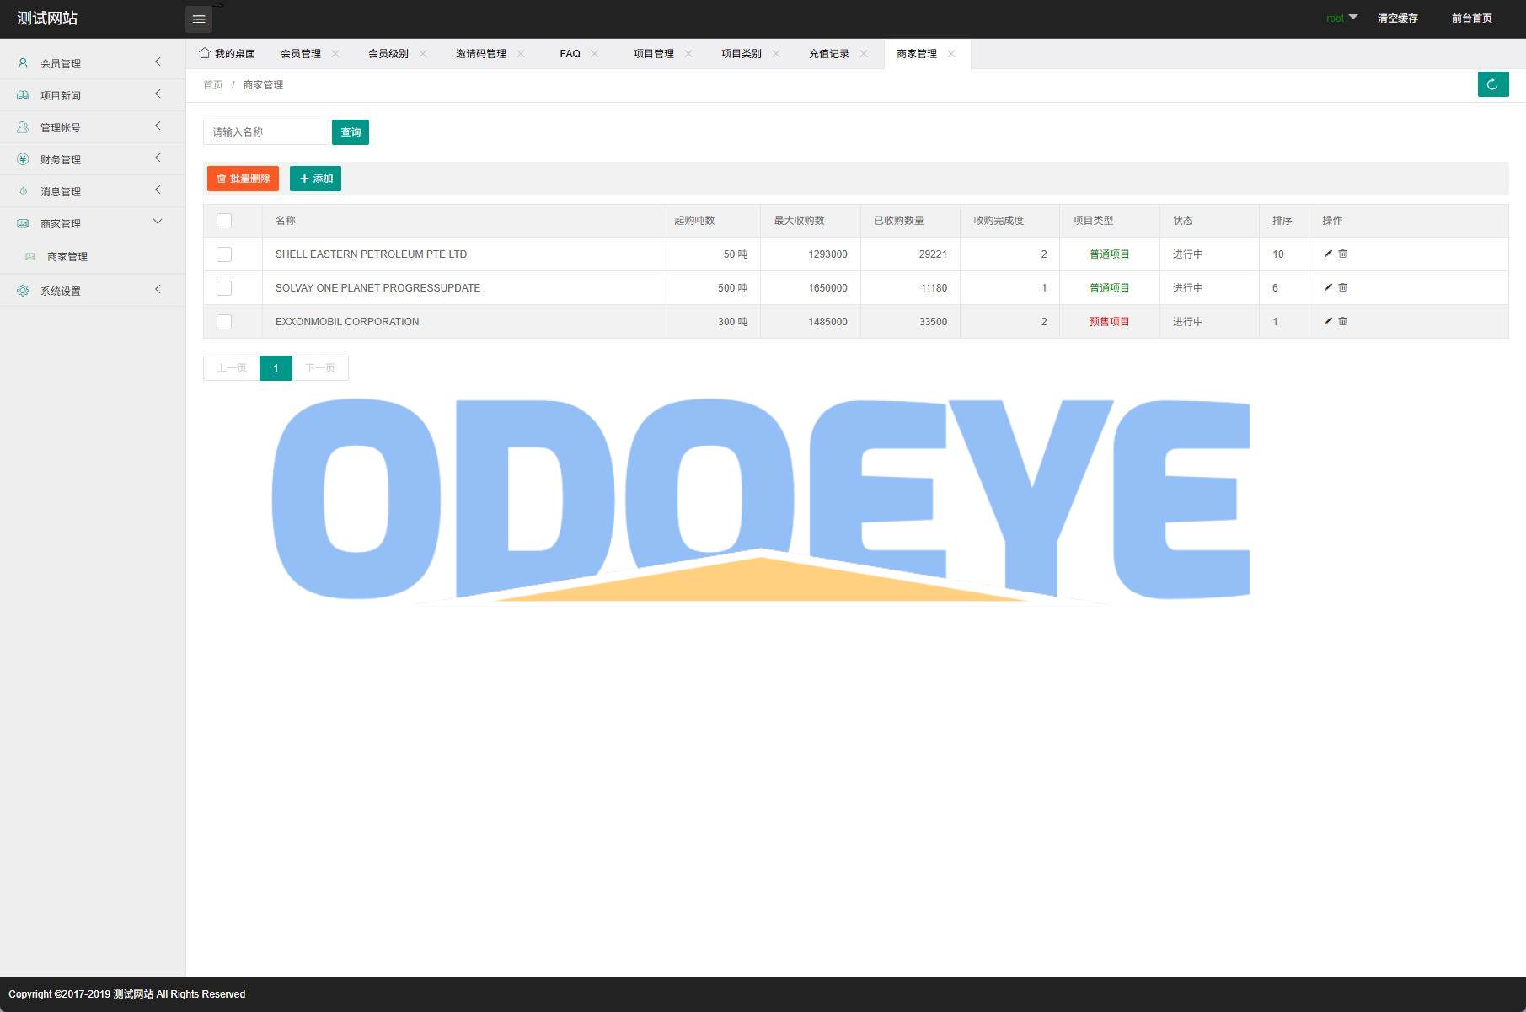Screen dimensions: 1526x1012
Task: Expand the 项目新闻 sidebar chevron
Action: (158, 94)
